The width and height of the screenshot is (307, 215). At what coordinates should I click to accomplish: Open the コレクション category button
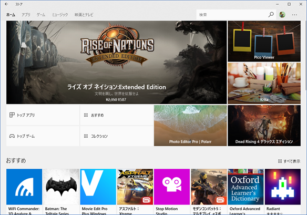point(117,136)
